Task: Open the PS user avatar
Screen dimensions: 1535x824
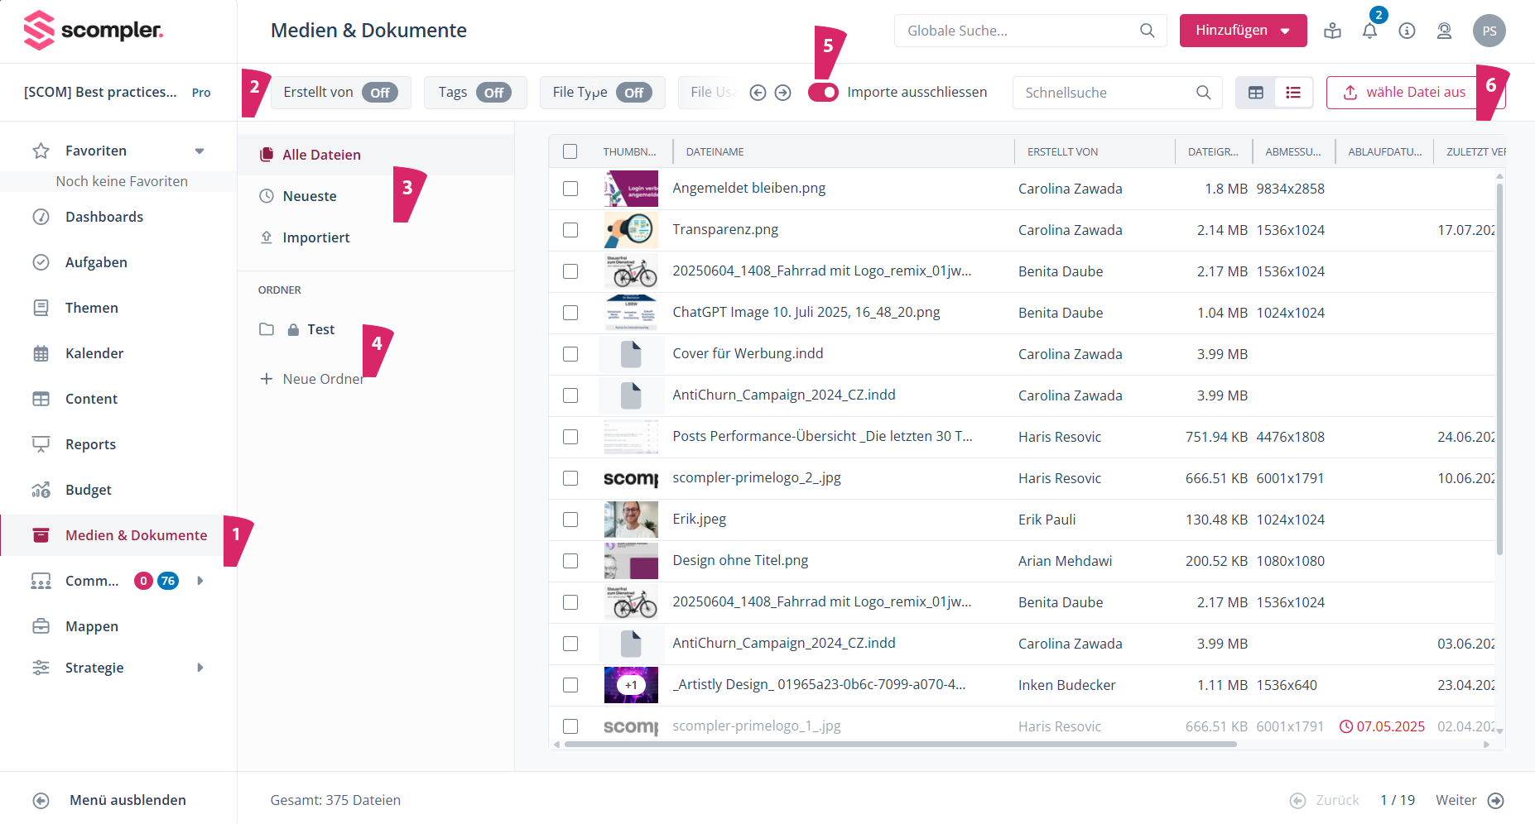Action: pyautogui.click(x=1489, y=31)
